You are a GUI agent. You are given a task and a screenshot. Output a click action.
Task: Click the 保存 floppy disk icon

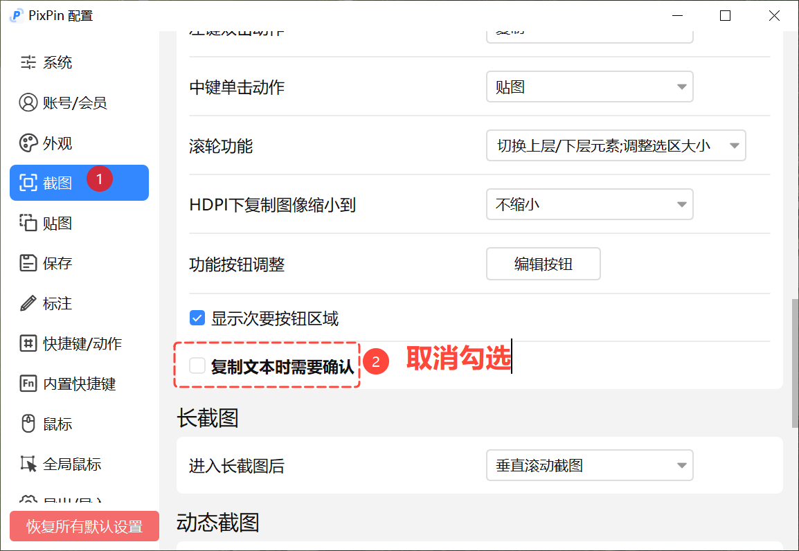point(28,263)
